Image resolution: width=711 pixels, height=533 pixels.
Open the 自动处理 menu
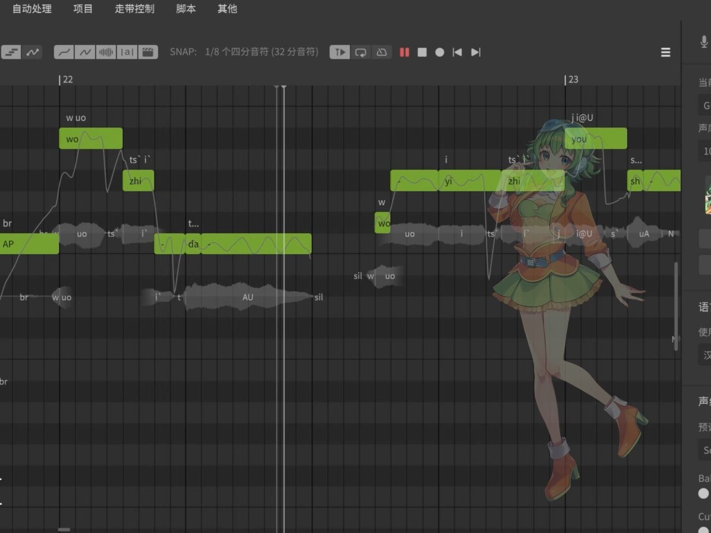click(31, 9)
